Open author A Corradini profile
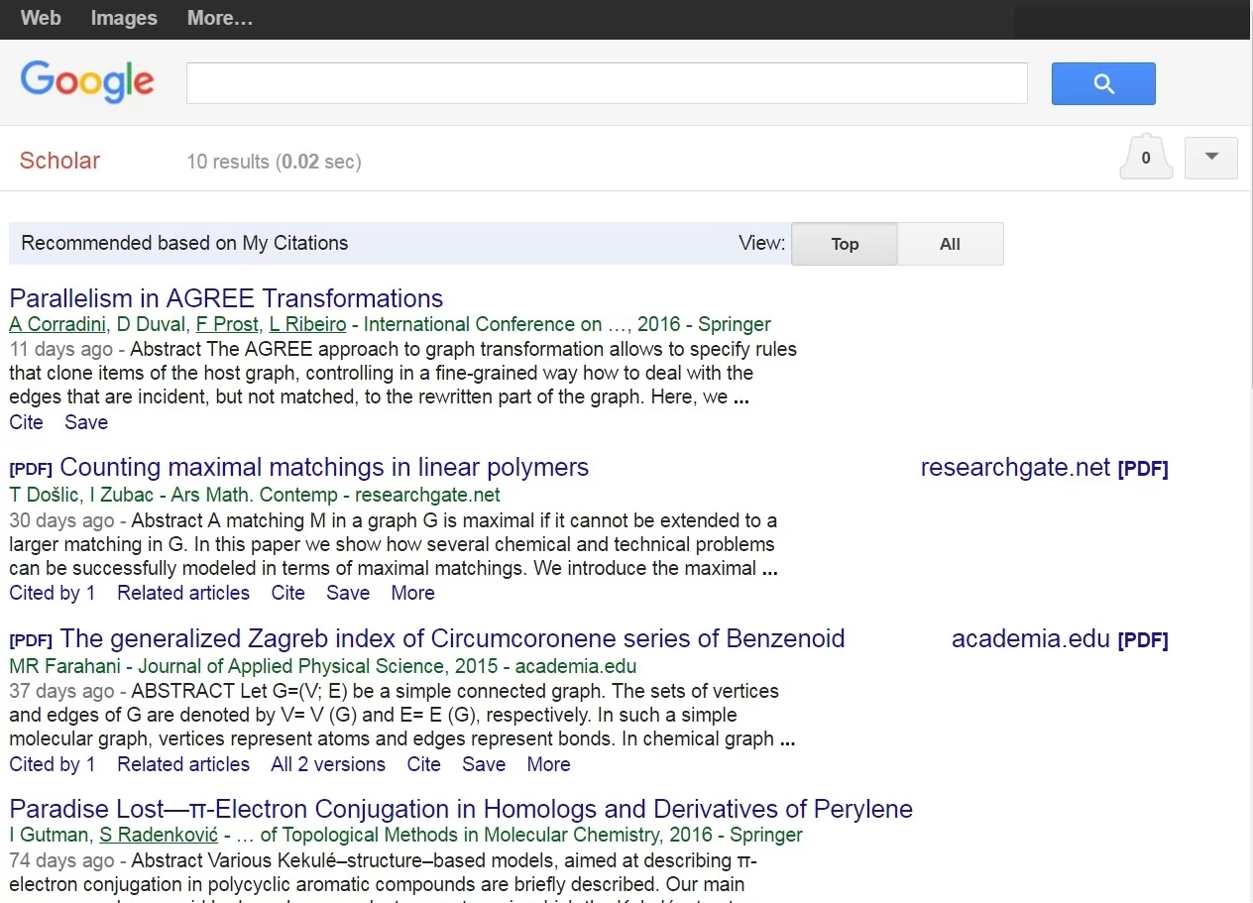This screenshot has width=1253, height=903. tap(57, 324)
